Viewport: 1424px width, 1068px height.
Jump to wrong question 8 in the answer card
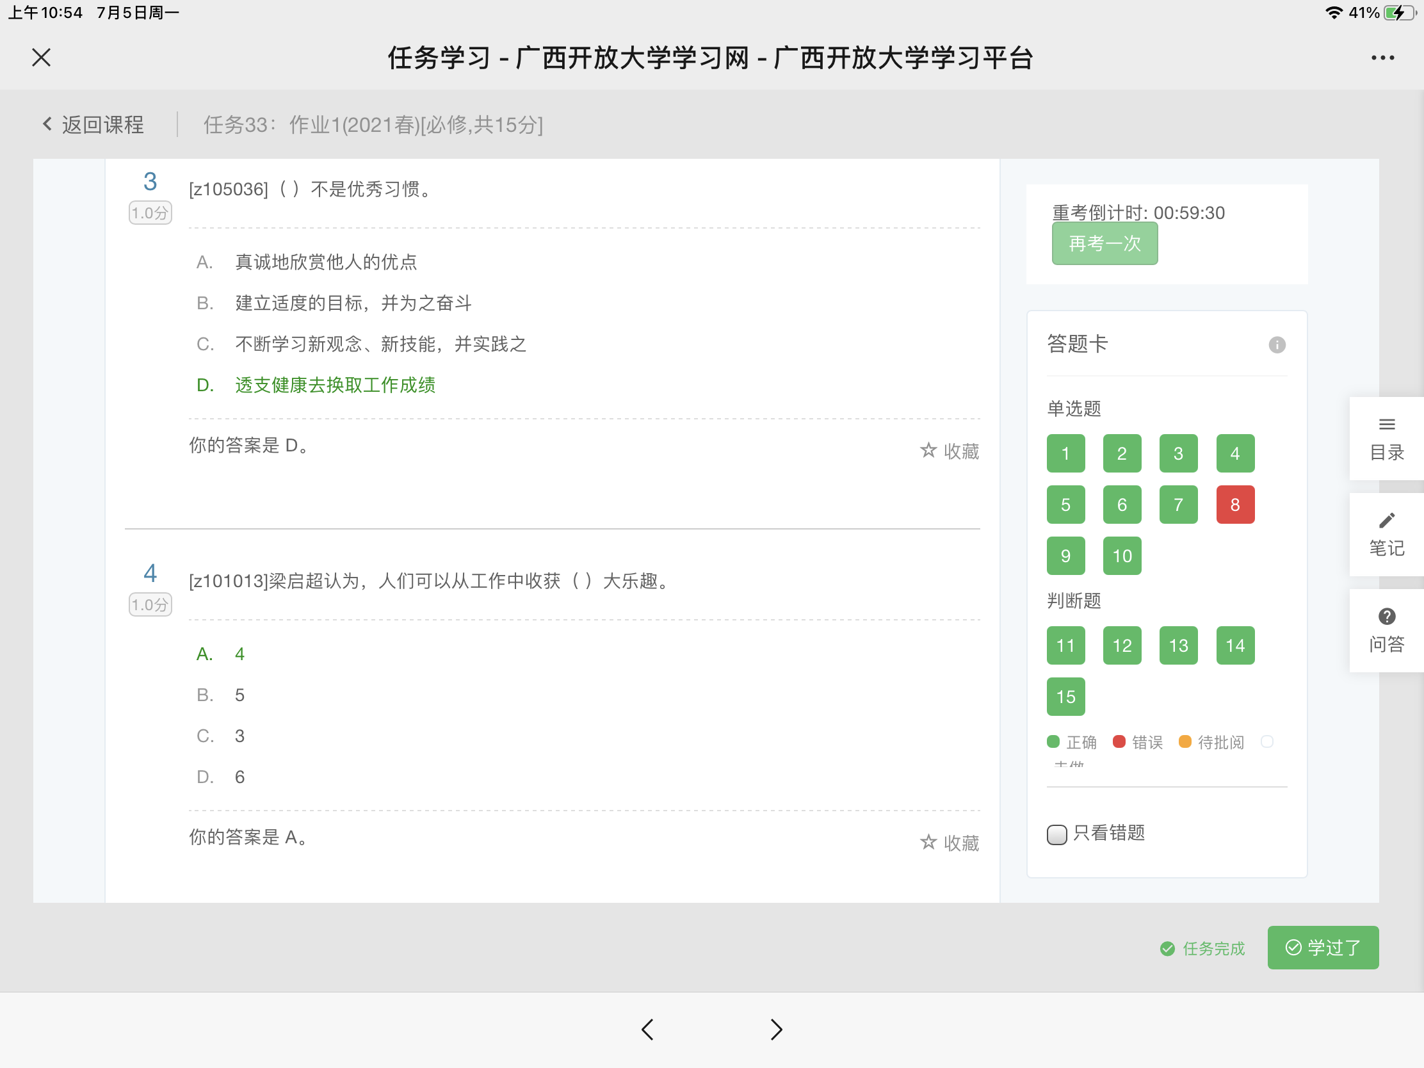point(1234,505)
